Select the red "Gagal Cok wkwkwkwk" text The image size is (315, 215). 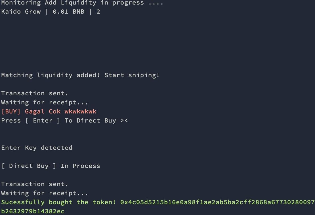(x=61, y=111)
